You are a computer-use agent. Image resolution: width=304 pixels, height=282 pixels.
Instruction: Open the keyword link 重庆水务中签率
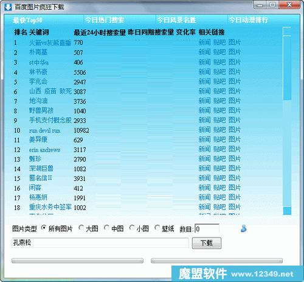[50, 207]
